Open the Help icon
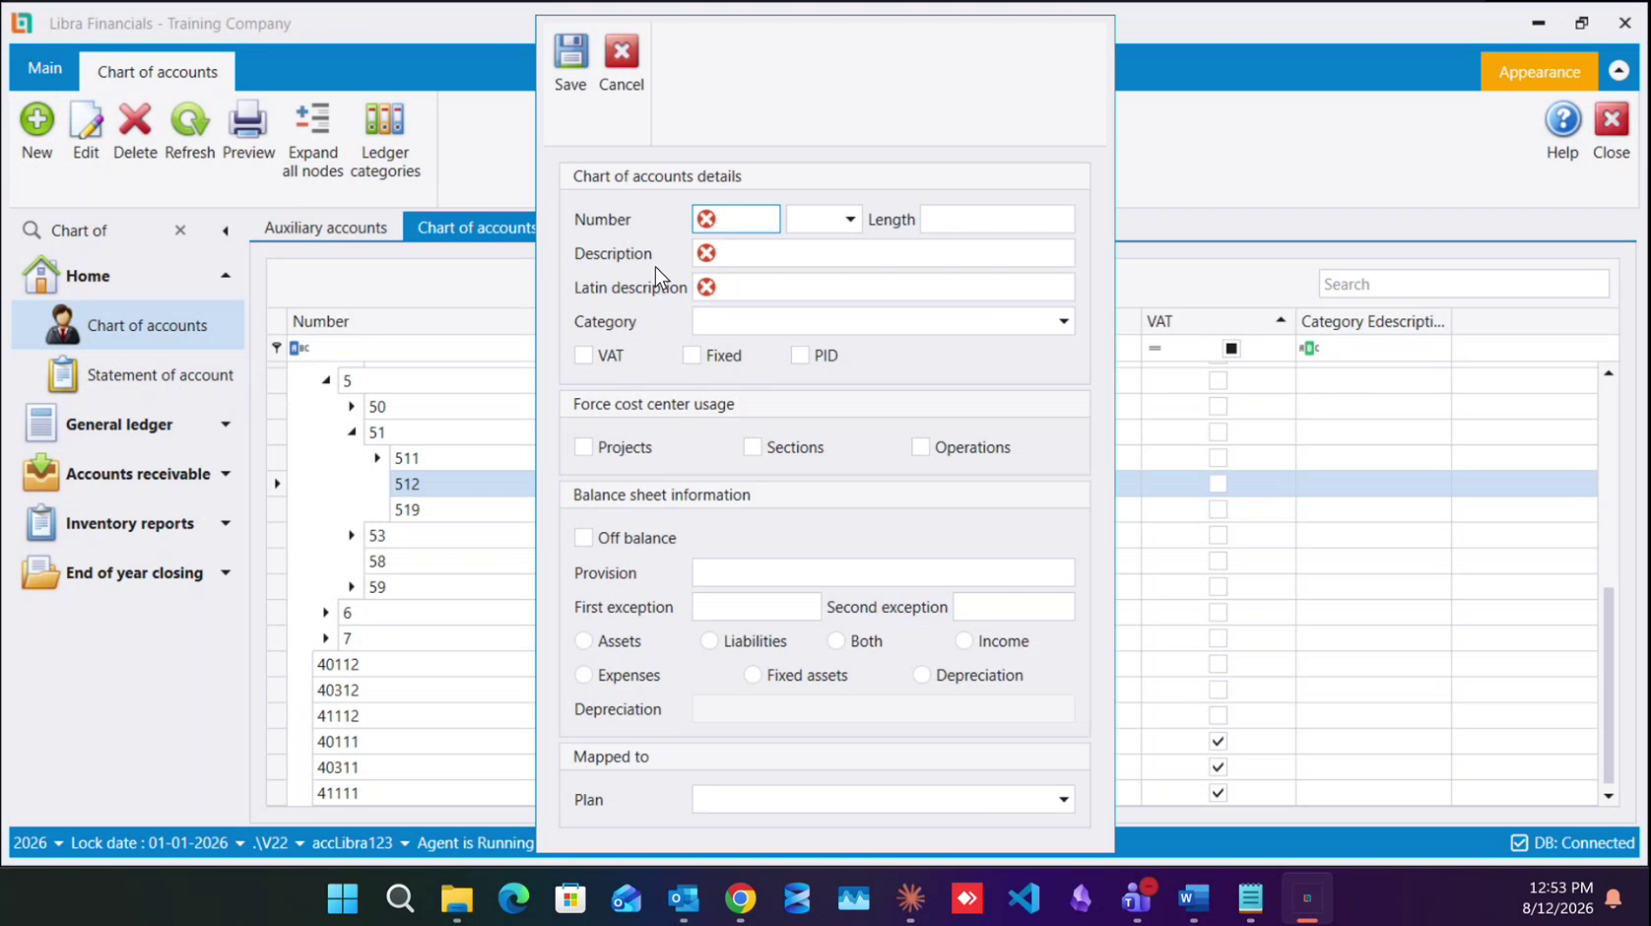 coord(1562,120)
